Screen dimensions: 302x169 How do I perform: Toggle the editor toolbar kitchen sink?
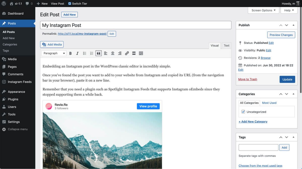141,53
